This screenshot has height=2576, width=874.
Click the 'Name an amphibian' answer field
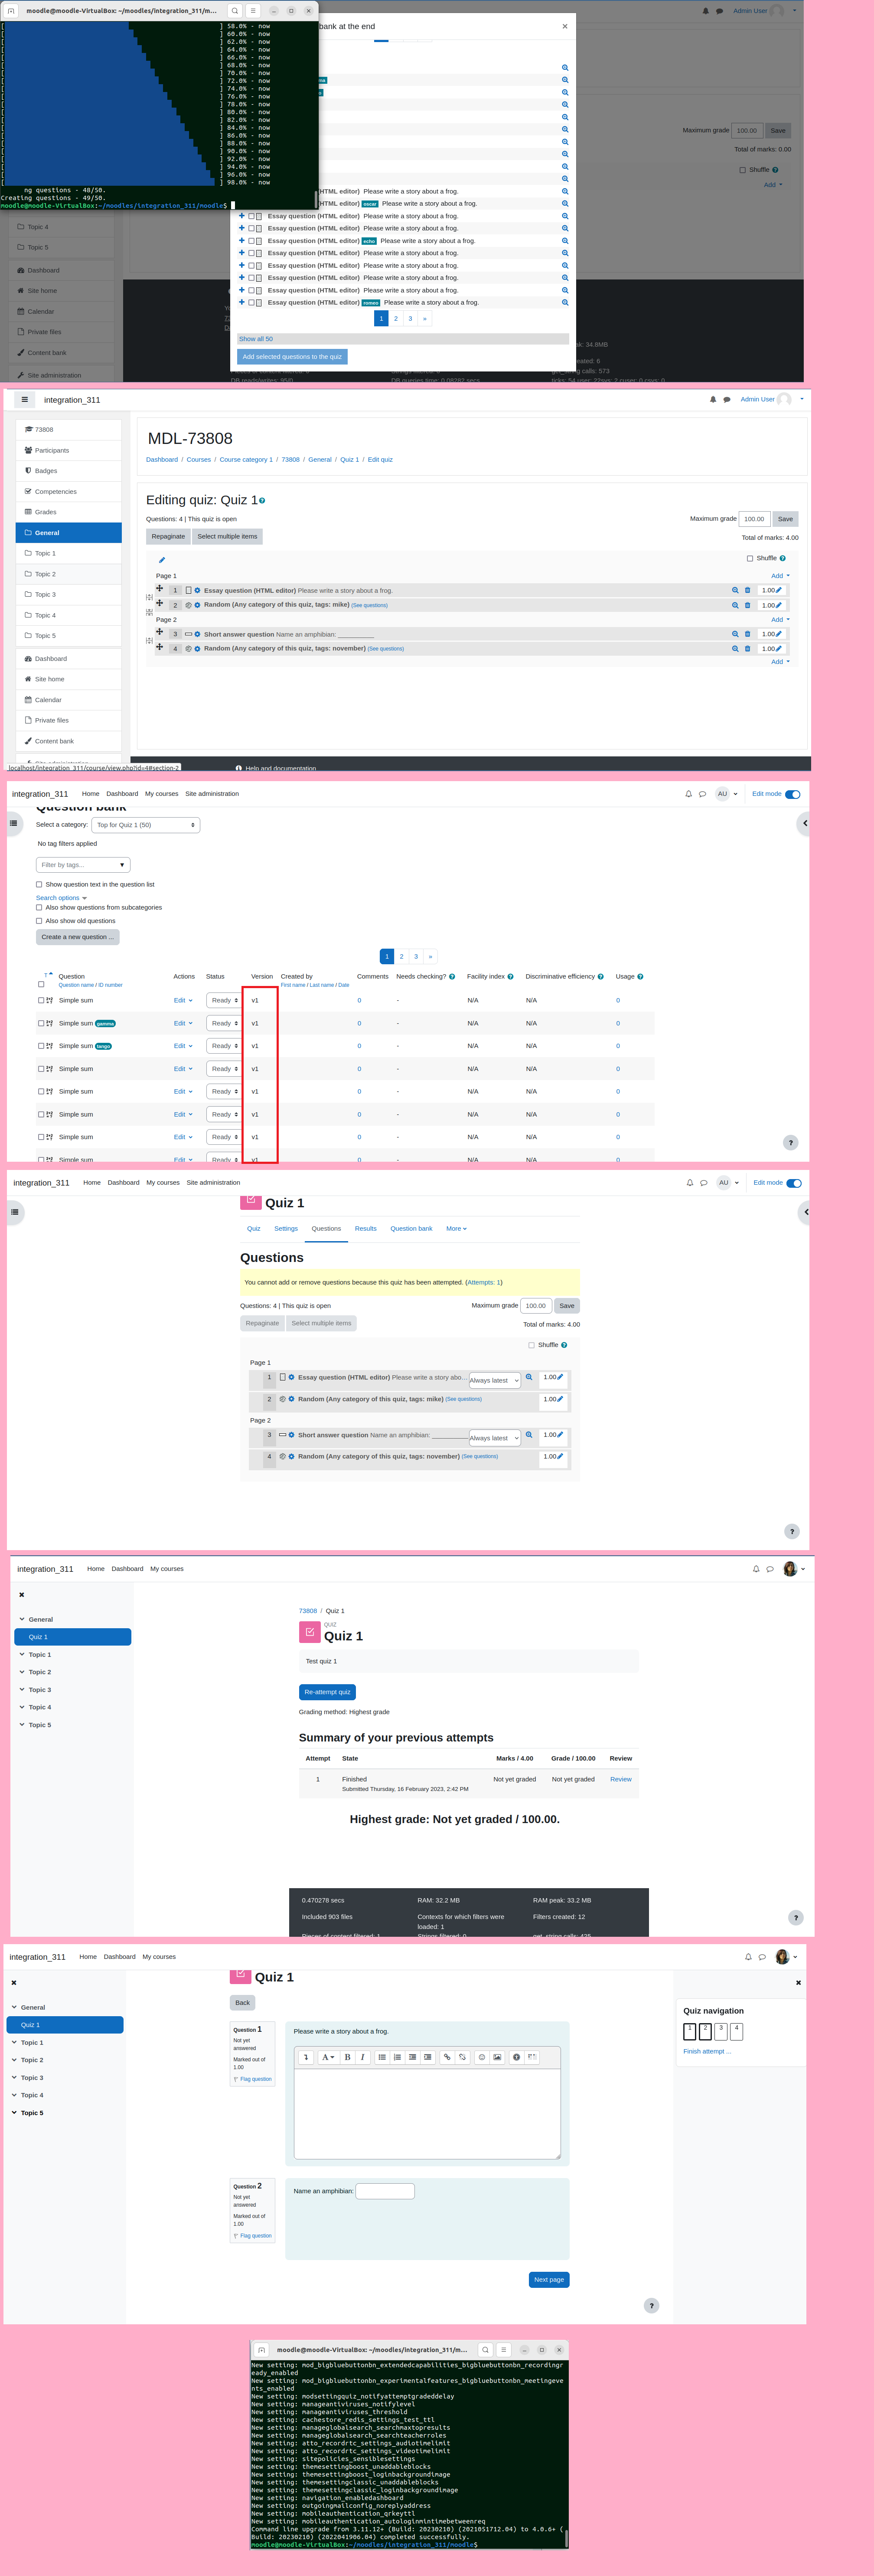(x=385, y=2191)
